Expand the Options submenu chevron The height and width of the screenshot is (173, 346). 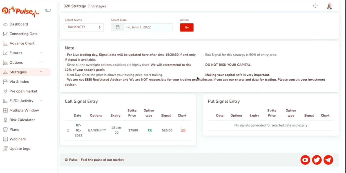[x=41, y=62]
